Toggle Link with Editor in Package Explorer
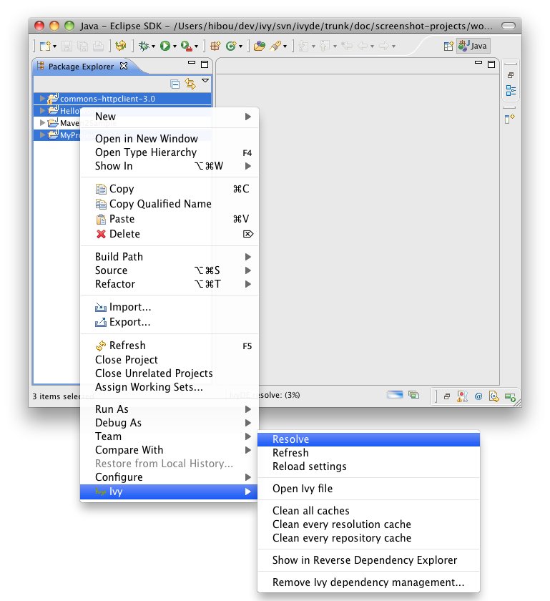550x601 pixels. [x=190, y=84]
